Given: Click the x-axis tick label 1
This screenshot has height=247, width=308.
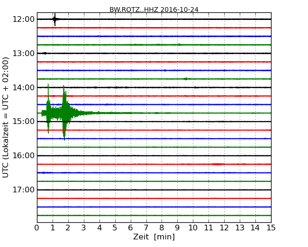Looking at the screenshot, I should point(53,228).
